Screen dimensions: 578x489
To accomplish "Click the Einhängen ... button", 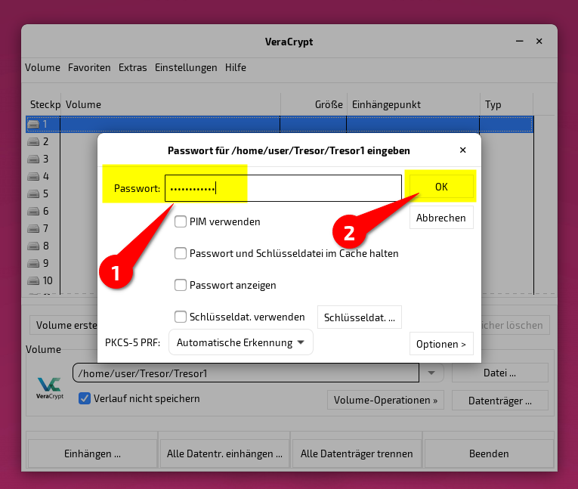I will pyautogui.click(x=92, y=453).
